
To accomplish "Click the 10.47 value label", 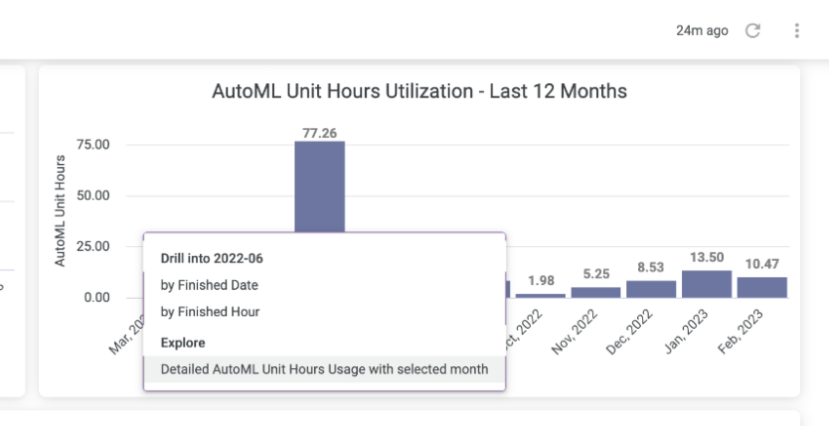I will click(x=761, y=264).
